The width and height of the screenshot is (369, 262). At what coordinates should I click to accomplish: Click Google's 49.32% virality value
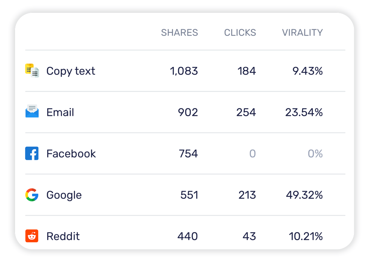304,195
